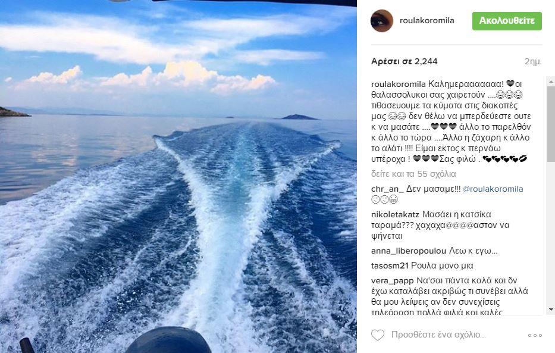Click the green Ακολουθείτε follow button
The image size is (555, 353).
(507, 21)
